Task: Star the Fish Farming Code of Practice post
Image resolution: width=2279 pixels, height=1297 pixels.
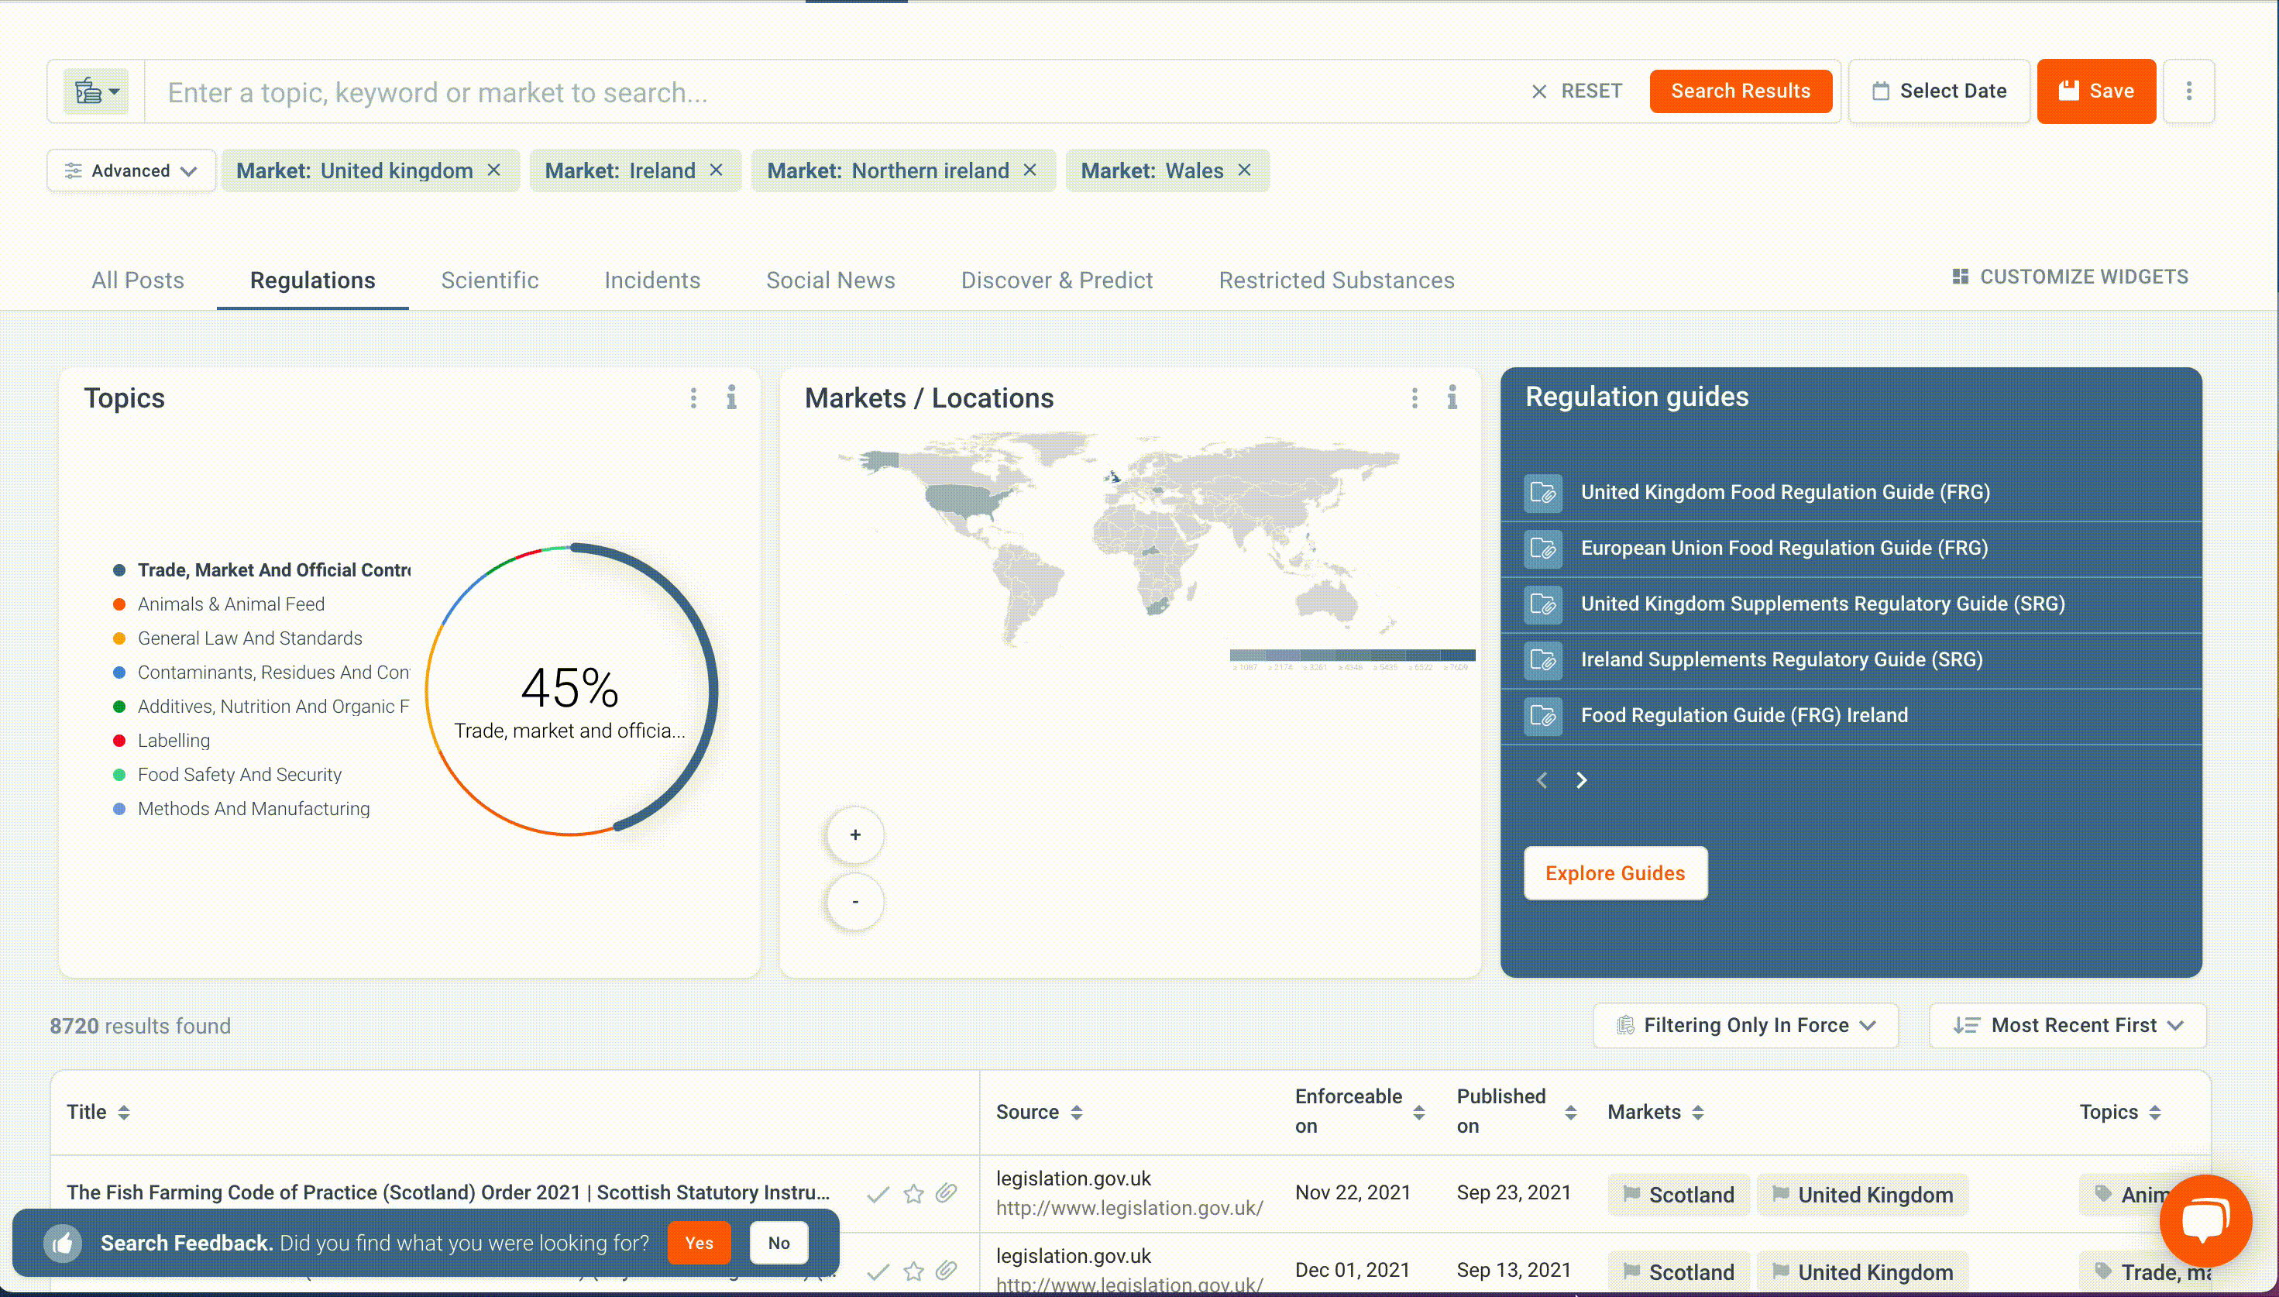Action: click(913, 1194)
